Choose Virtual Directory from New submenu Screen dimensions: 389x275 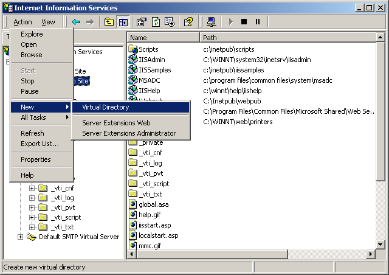coord(131,107)
